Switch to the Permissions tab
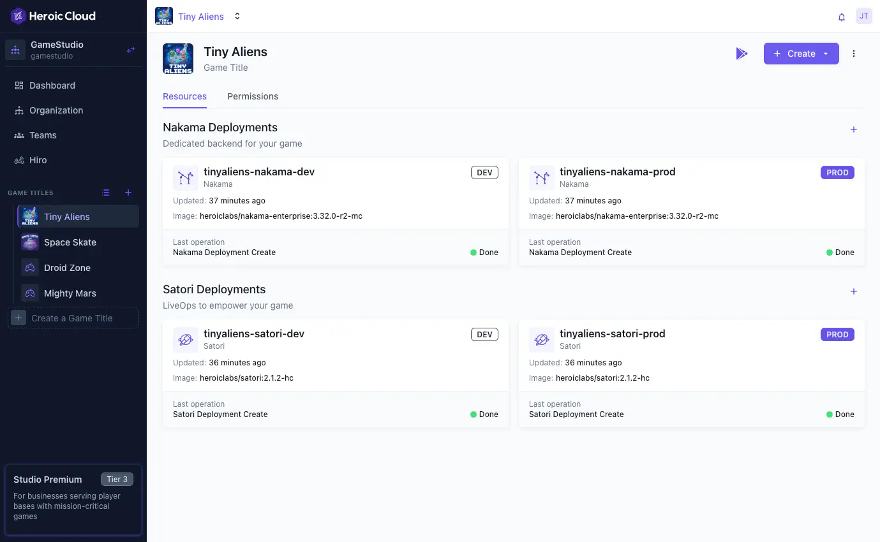 (x=253, y=96)
